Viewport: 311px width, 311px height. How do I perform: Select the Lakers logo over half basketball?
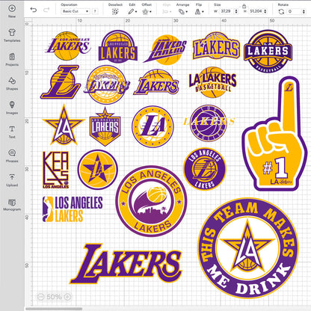(x=157, y=82)
